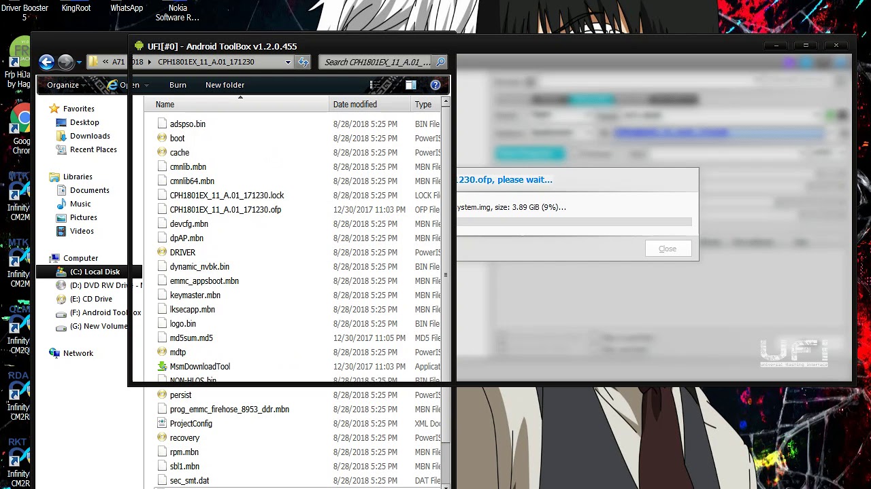
Task: Sort files by the Name column
Action: tap(235, 105)
